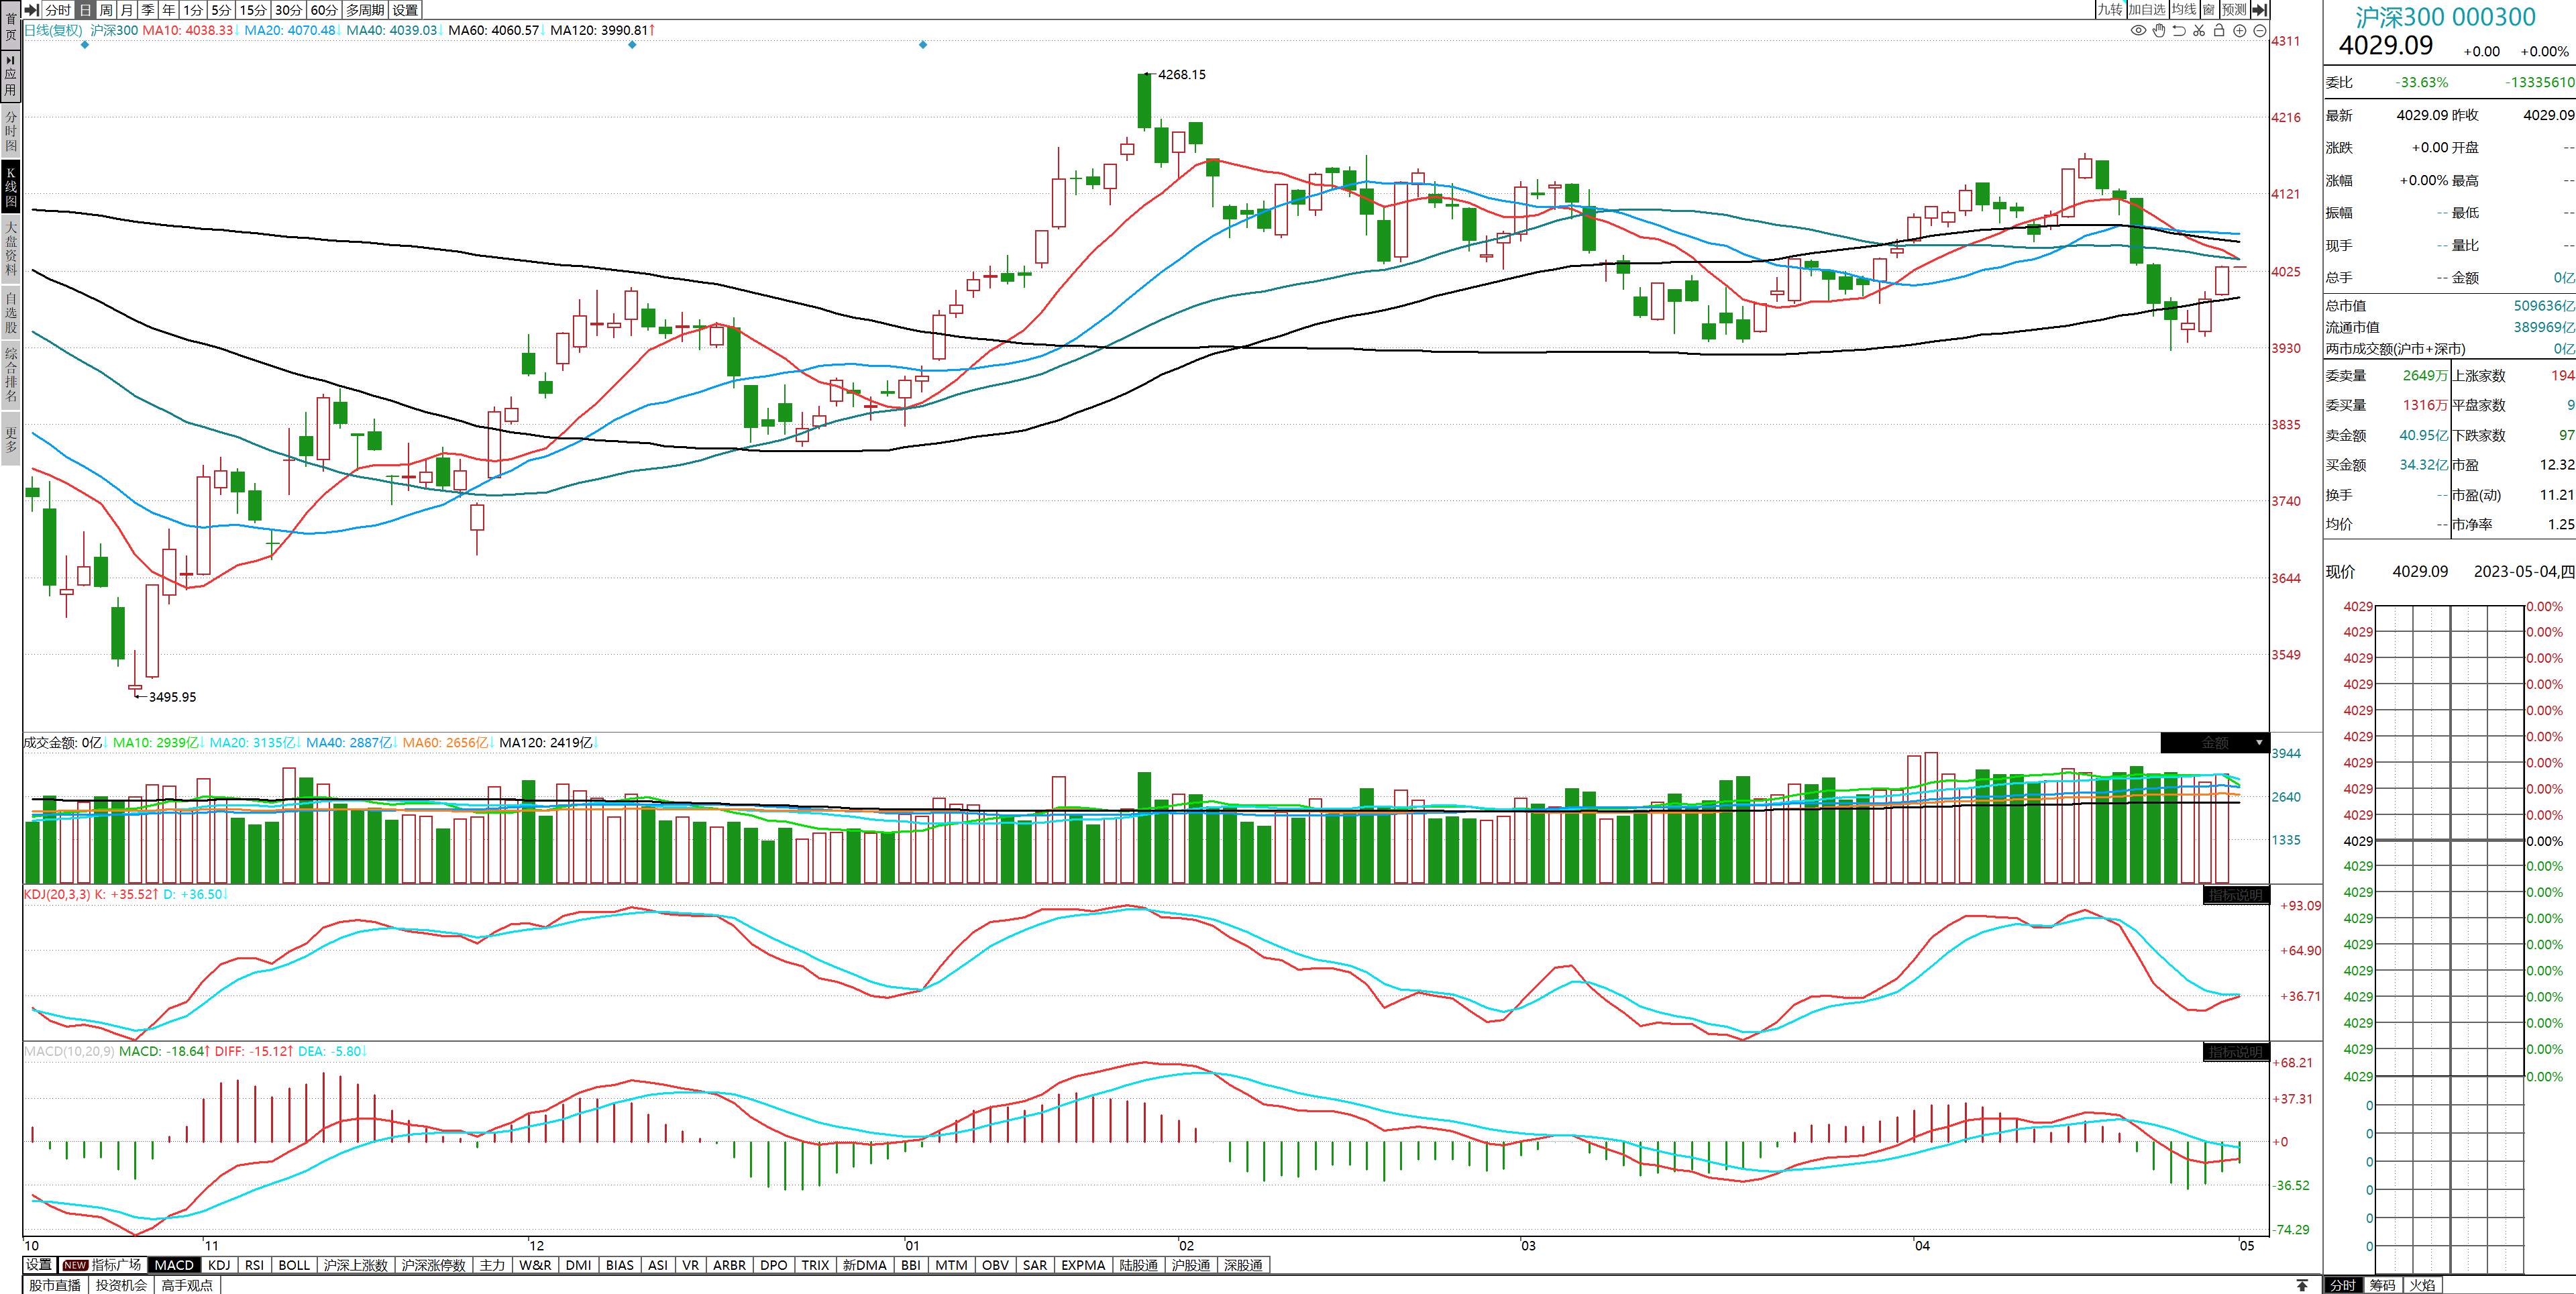The image size is (2576, 1294).
Task: Click the top-right arrow-to-bar panel icon
Action: 2259,9
